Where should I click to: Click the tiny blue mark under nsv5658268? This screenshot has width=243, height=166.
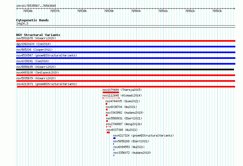point(114,144)
